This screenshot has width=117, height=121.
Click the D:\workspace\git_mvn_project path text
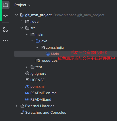79,15
